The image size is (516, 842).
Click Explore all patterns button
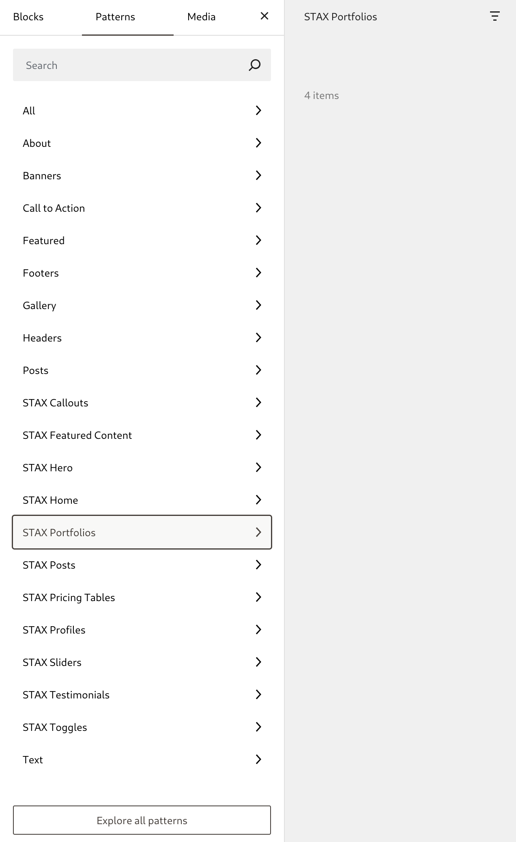(142, 820)
